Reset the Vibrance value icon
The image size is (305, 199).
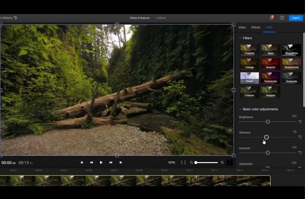(300, 137)
